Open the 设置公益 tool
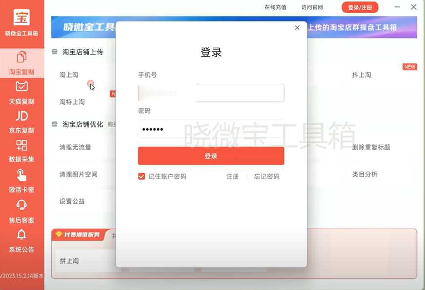This screenshot has height=290, width=425. (x=72, y=201)
